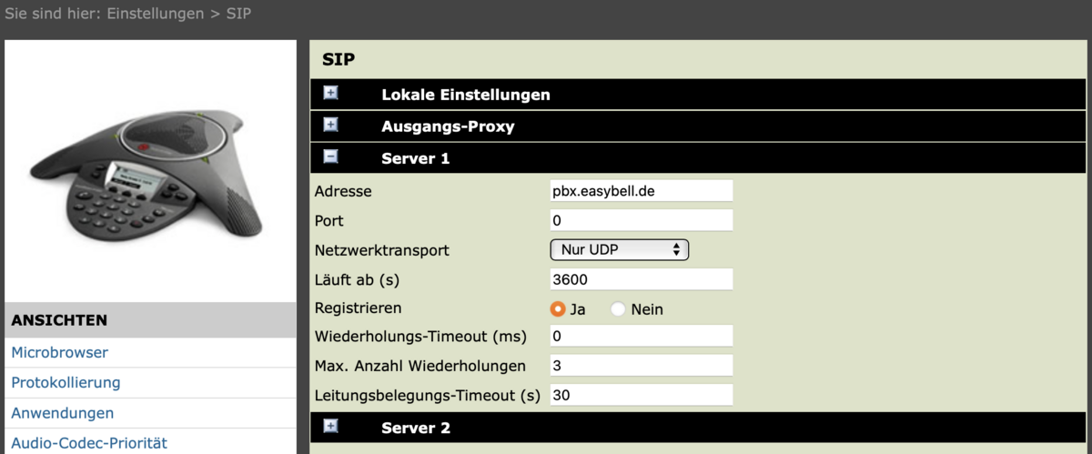Click the Port input field

pos(641,220)
